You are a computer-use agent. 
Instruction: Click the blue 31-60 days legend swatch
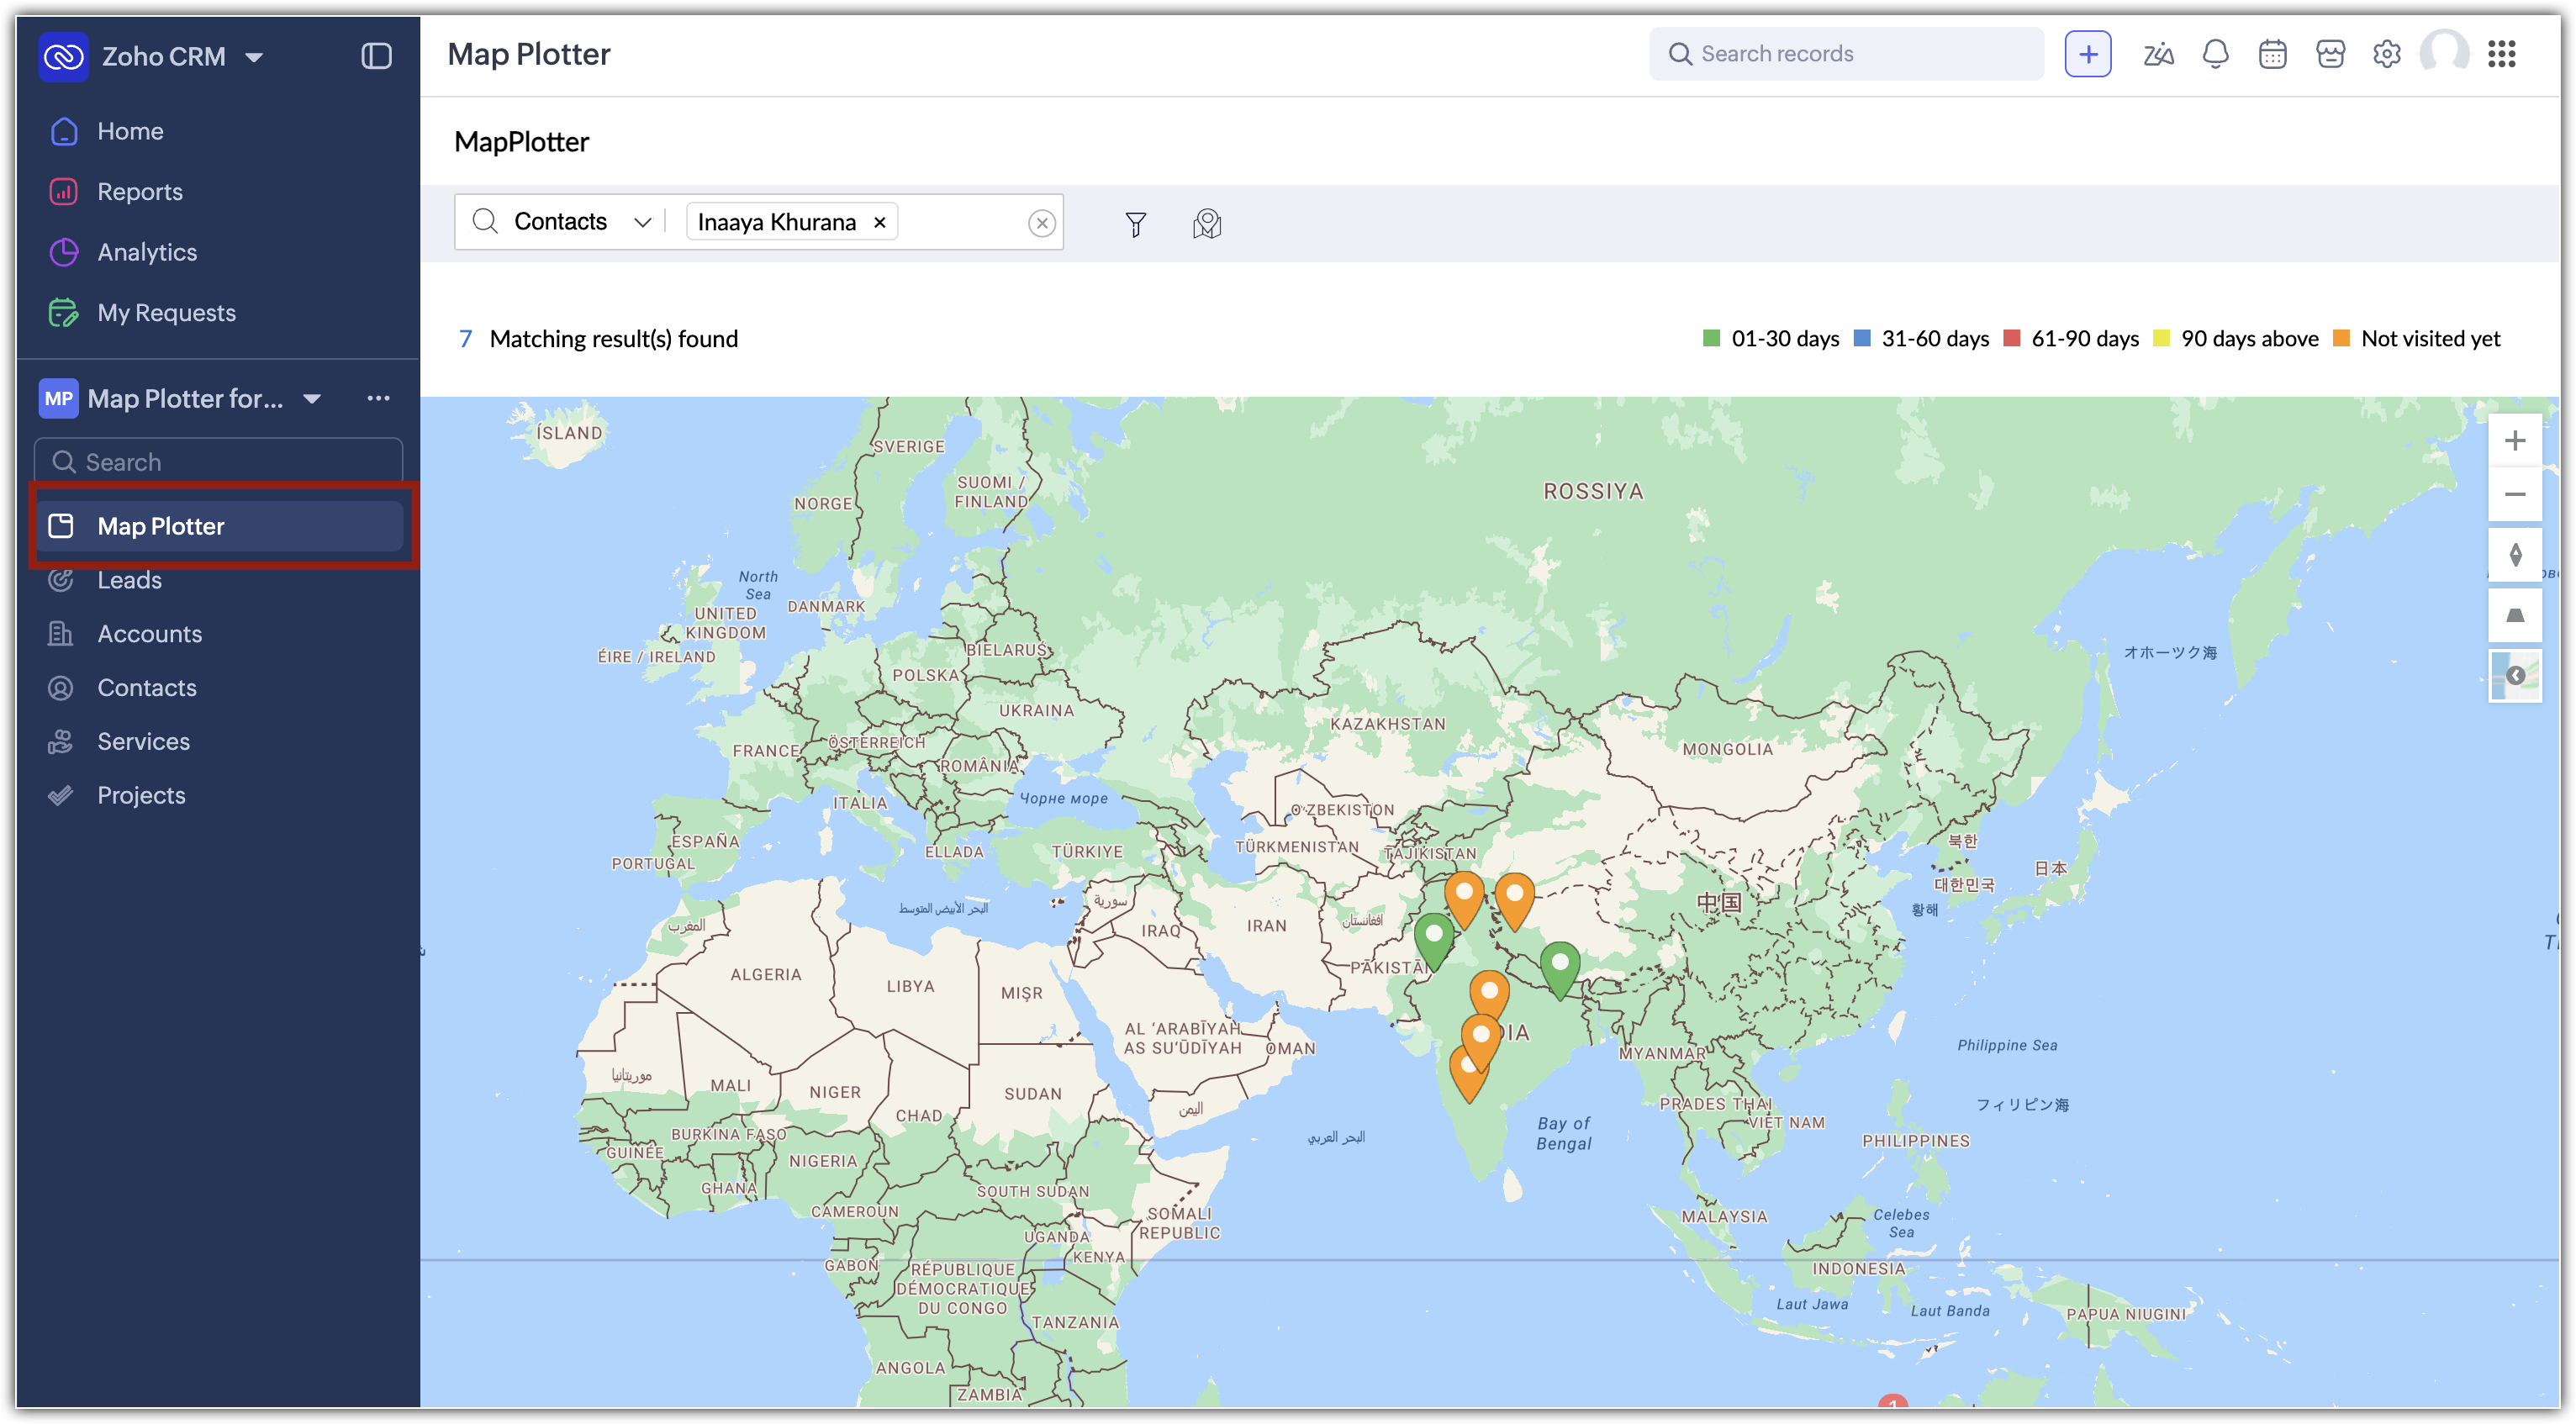(1861, 338)
